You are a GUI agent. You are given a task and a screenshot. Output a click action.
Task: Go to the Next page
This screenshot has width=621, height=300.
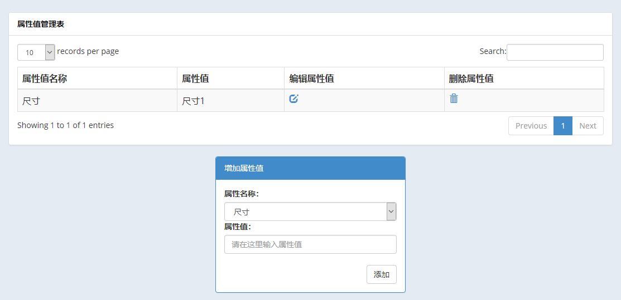(588, 126)
